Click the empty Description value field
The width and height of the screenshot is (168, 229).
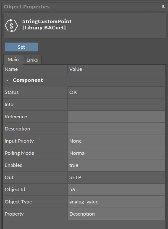pos(116,129)
